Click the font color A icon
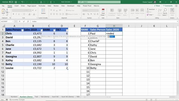This screenshot has height=101, width=179. [x=34, y=14]
